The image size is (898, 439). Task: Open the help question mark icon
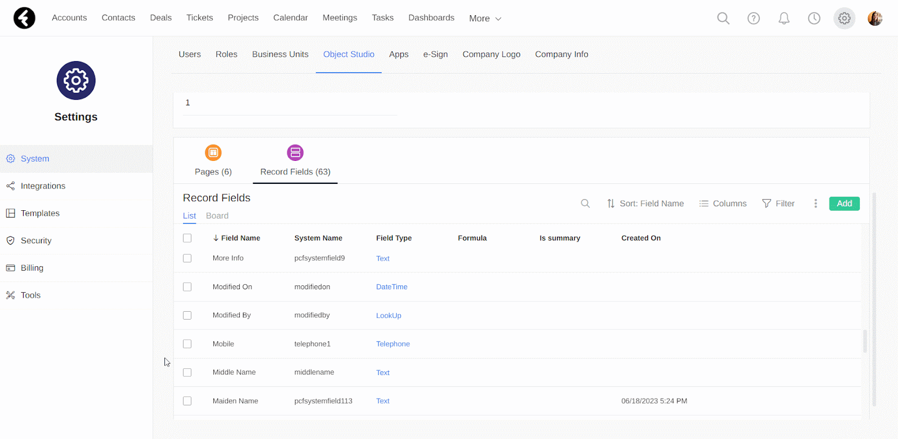(x=754, y=19)
